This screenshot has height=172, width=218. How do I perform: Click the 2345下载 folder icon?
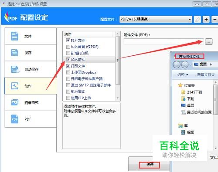[183, 92]
